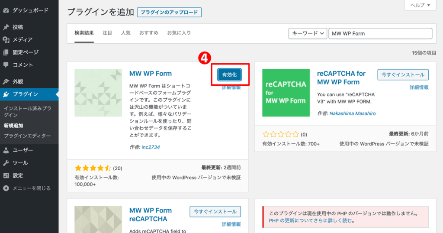
Task: Expand the ヘルプ dropdown tab
Action: click(x=420, y=5)
